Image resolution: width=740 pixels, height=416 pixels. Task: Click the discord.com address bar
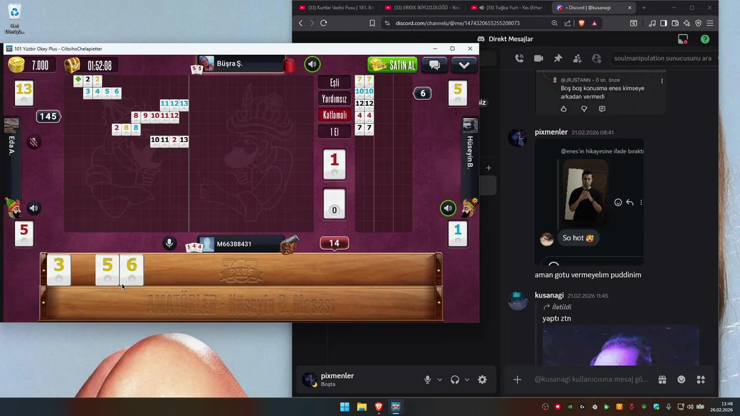pos(457,23)
